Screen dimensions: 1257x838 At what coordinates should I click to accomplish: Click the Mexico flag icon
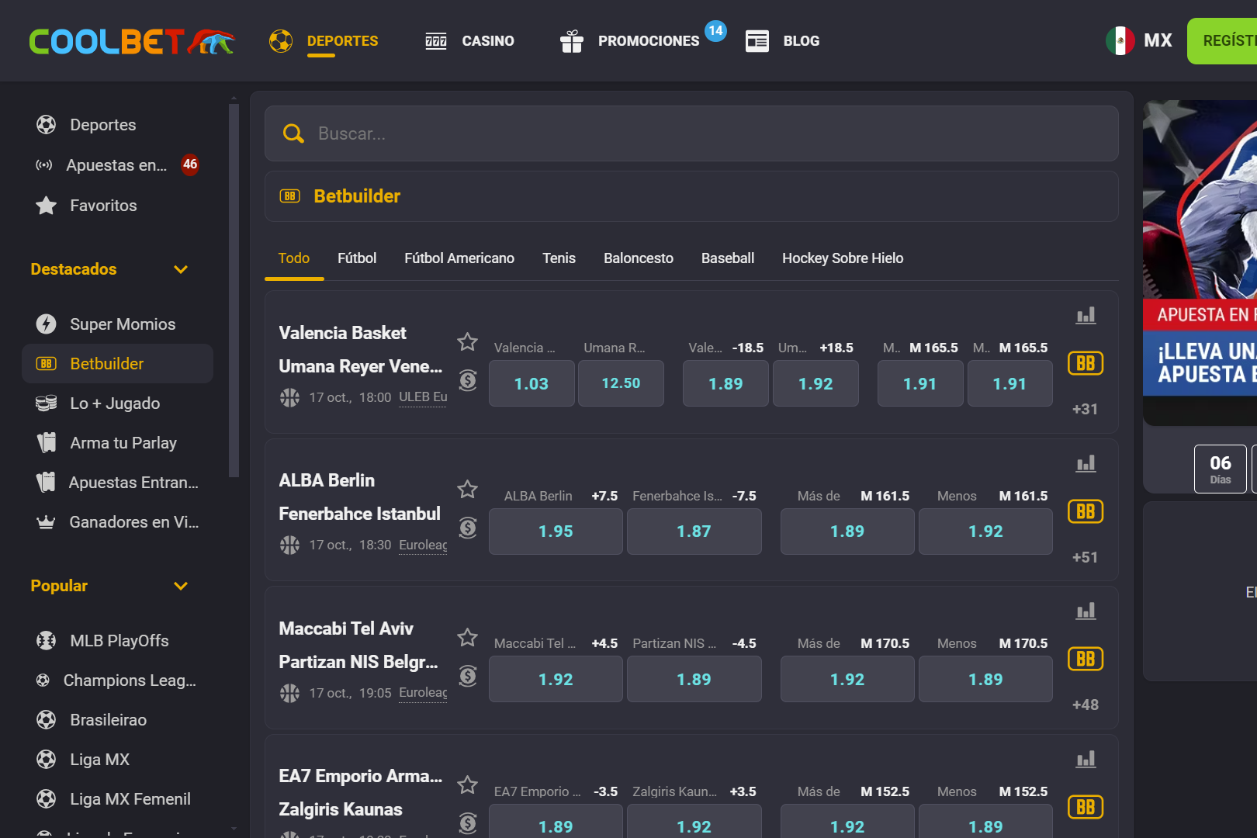[x=1120, y=40]
